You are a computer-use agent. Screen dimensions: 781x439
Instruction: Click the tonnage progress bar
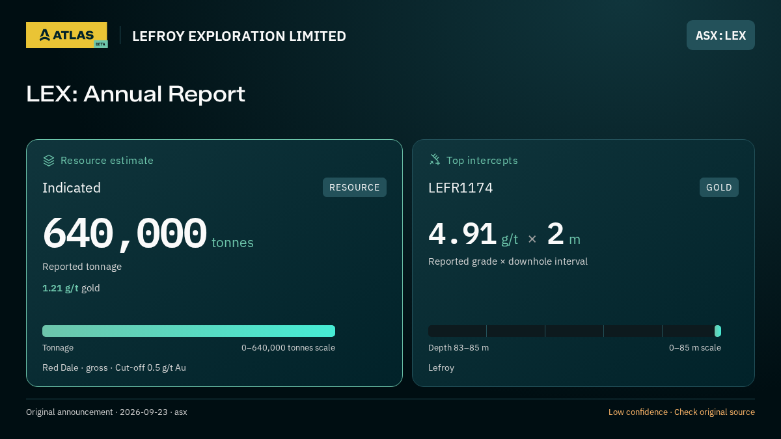click(x=189, y=331)
